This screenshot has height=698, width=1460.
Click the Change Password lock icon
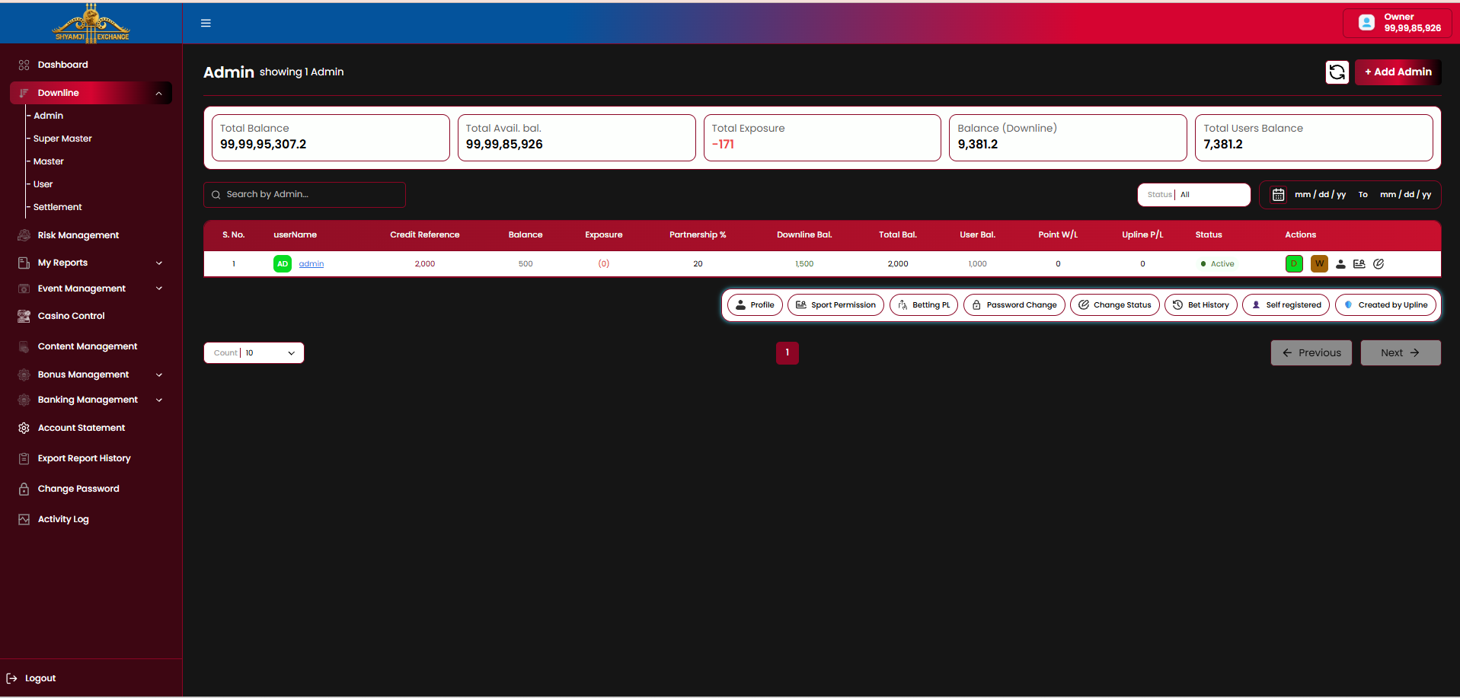point(24,489)
